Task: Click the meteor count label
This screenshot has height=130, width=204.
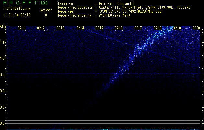Action: pyautogui.click(x=46, y=10)
